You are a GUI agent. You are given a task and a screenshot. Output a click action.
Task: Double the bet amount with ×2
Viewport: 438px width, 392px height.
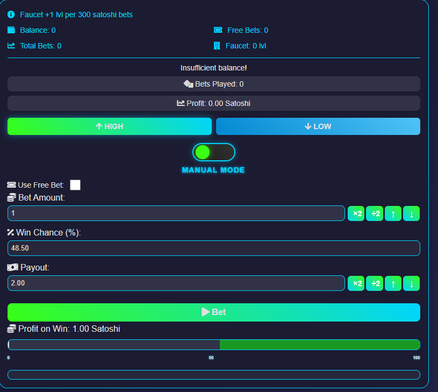click(356, 213)
